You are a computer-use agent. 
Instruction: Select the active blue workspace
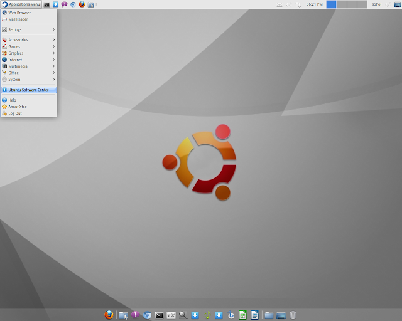click(x=331, y=4)
